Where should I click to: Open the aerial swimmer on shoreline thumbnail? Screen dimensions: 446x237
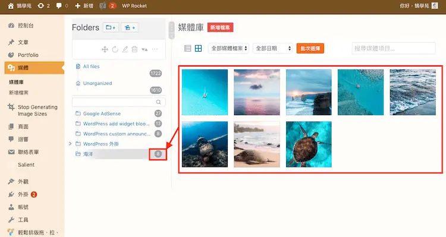click(x=361, y=92)
